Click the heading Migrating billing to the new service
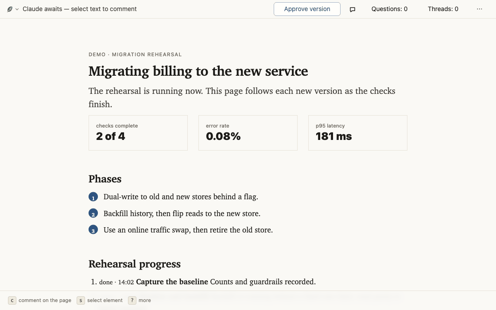The width and height of the screenshot is (496, 310). (198, 71)
